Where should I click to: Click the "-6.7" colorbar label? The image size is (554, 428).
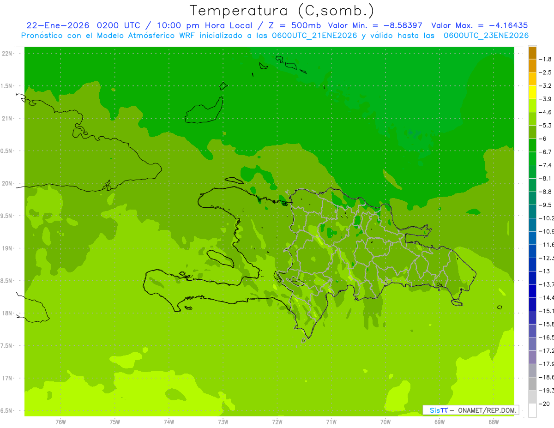pyautogui.click(x=546, y=152)
